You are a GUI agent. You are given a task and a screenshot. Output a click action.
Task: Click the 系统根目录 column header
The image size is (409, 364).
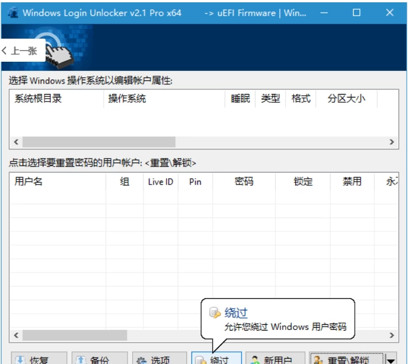[x=57, y=99]
